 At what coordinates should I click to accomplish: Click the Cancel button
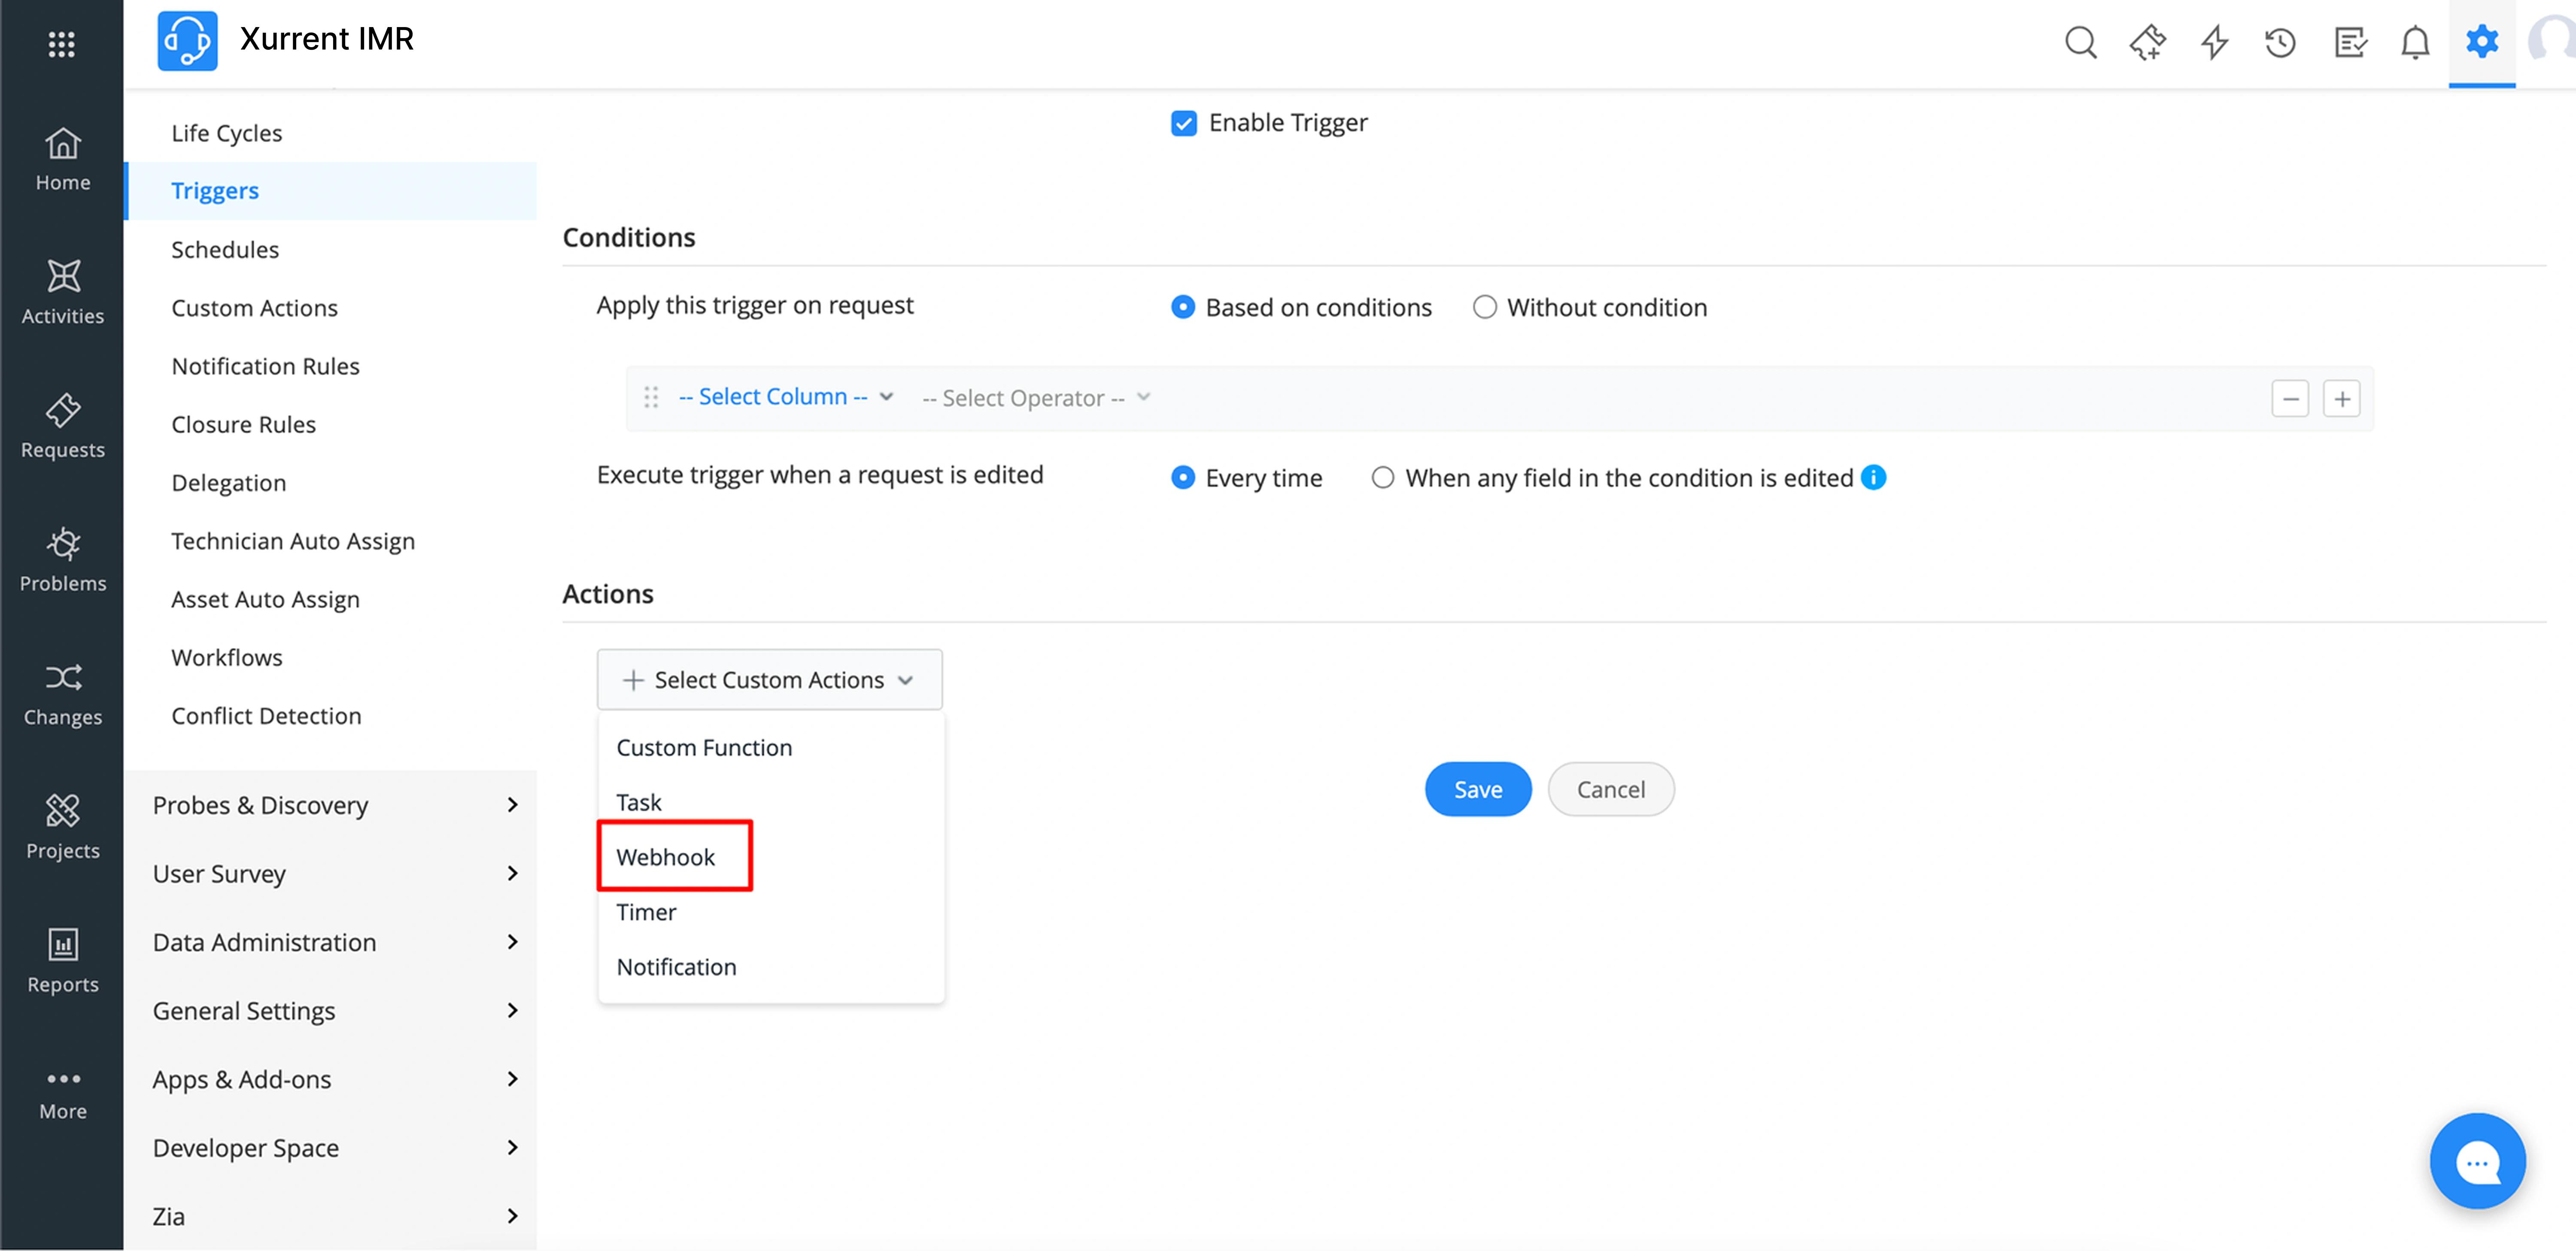pos(1610,789)
